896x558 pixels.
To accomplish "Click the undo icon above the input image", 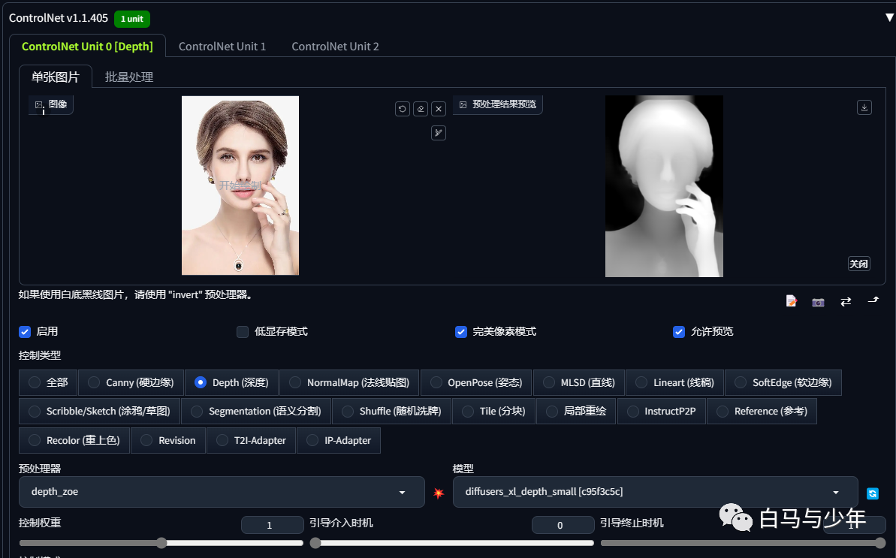I will [403, 108].
